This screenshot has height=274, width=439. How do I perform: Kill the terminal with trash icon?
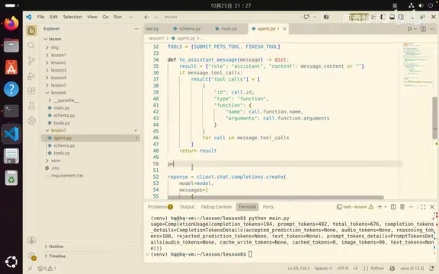click(402, 207)
